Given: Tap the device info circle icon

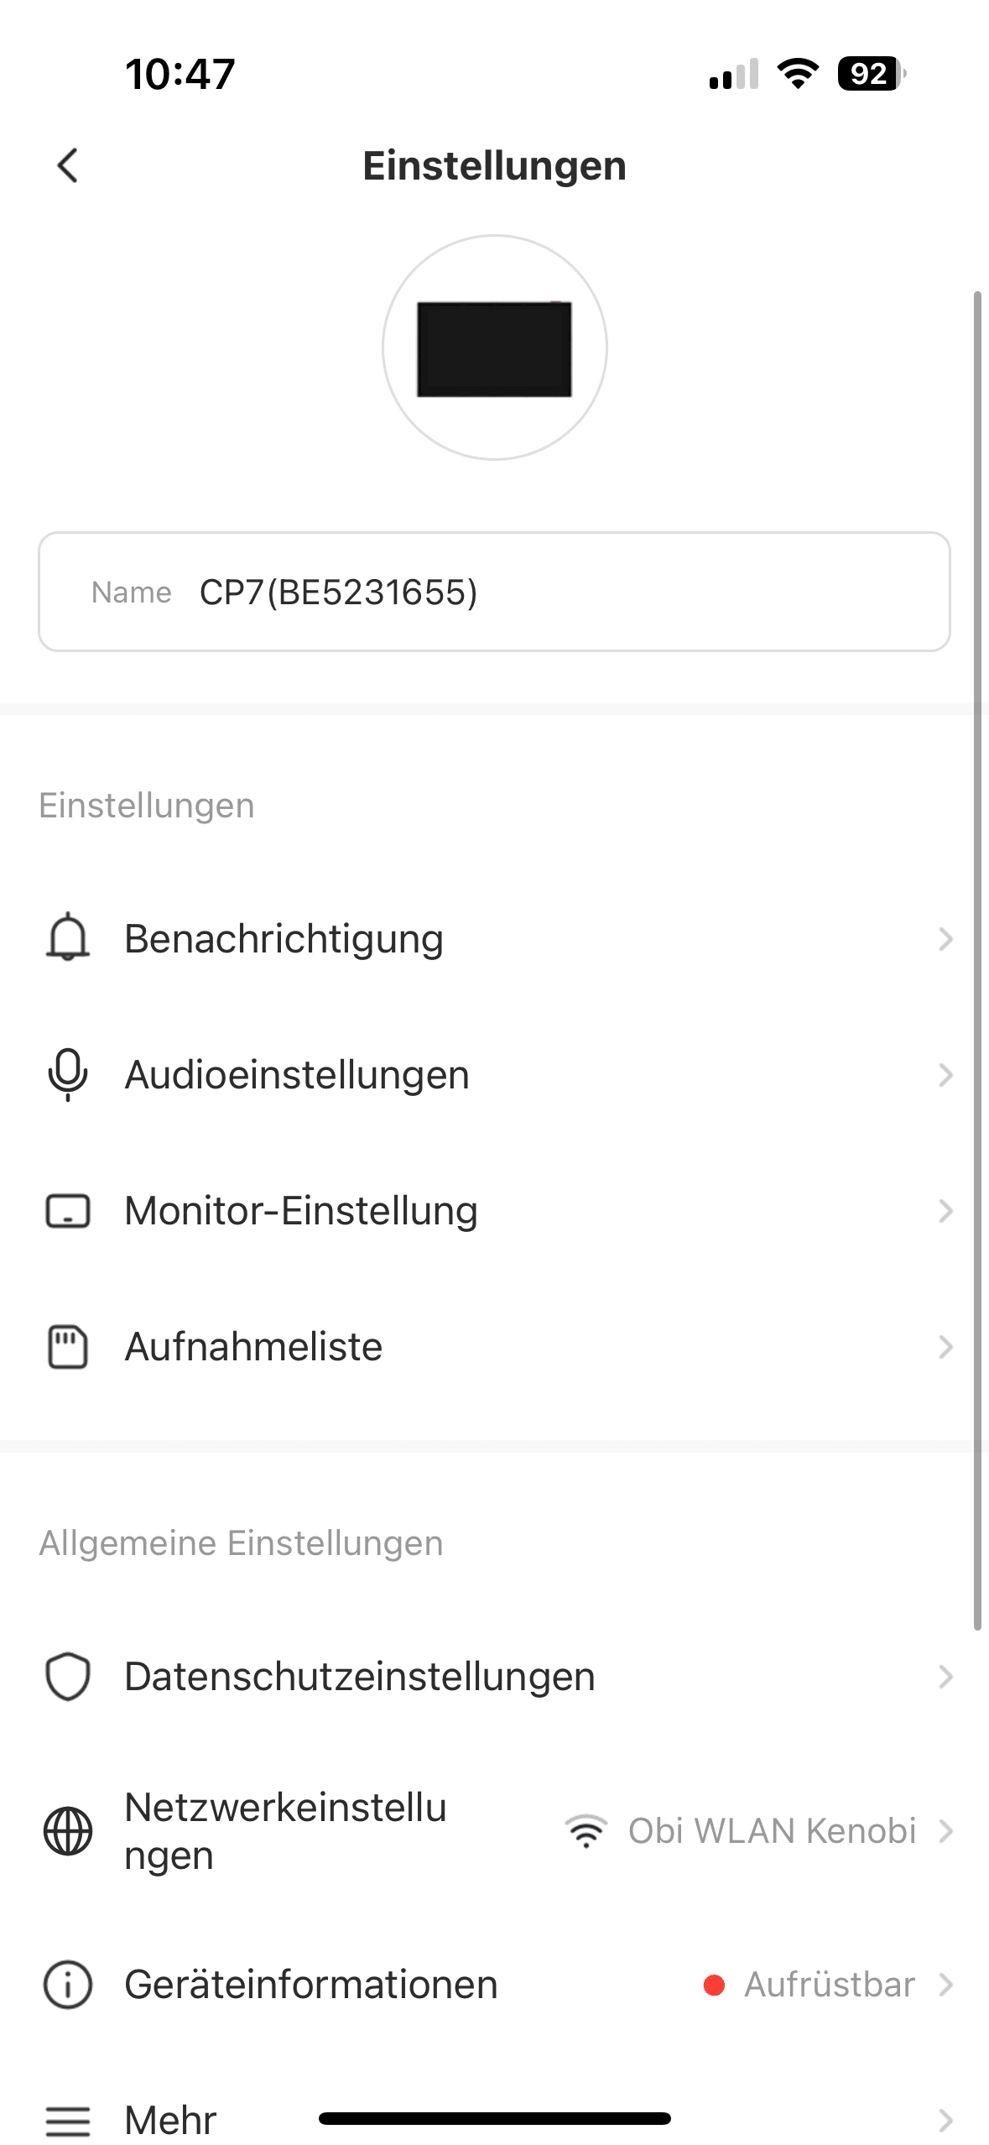Looking at the screenshot, I should click(68, 1985).
